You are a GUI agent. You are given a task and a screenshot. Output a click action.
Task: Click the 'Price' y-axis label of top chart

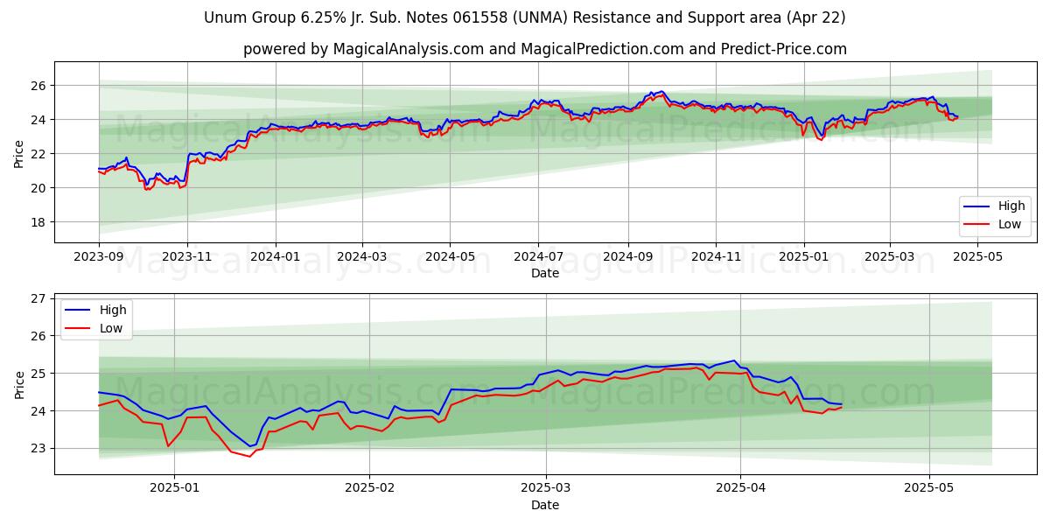(x=19, y=152)
